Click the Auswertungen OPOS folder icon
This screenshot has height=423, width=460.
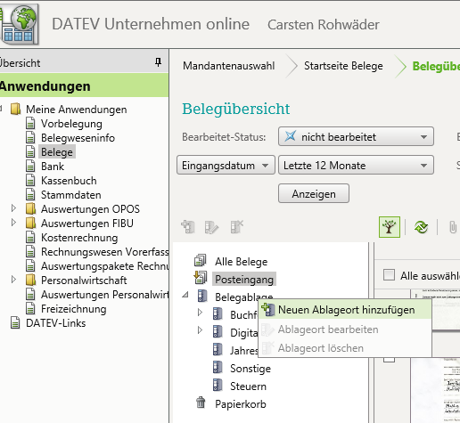(x=31, y=208)
